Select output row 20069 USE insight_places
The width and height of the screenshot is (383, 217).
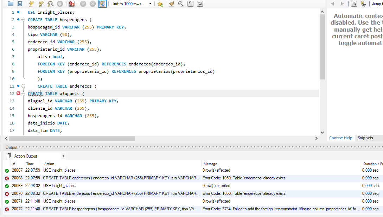click(x=193, y=186)
